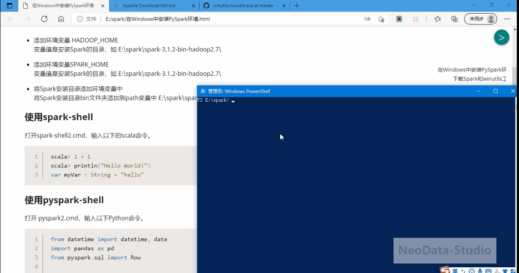Toggle Sogou punctuation mode
The image size is (519, 273).
(463, 271)
